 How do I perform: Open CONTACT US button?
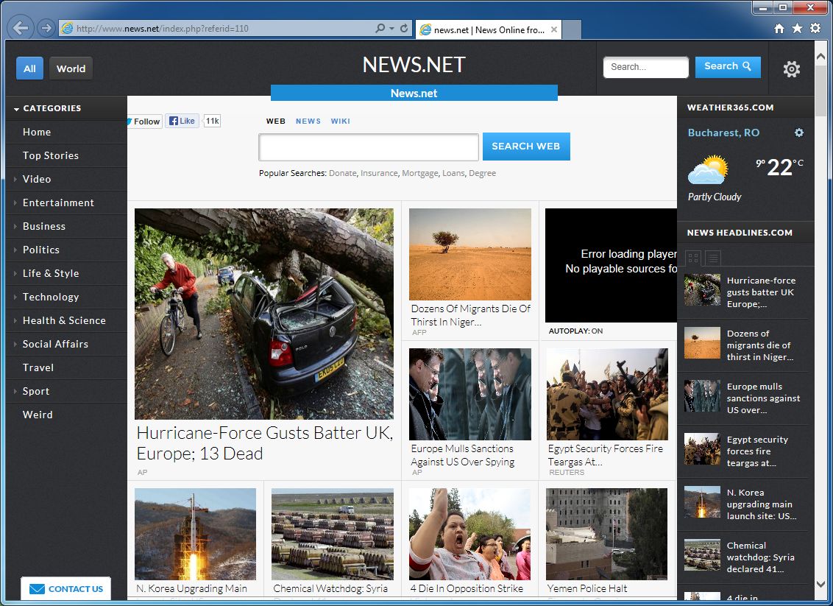coord(66,588)
